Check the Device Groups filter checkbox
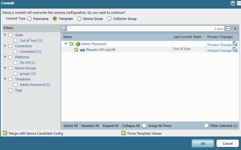 (x=10, y=68)
